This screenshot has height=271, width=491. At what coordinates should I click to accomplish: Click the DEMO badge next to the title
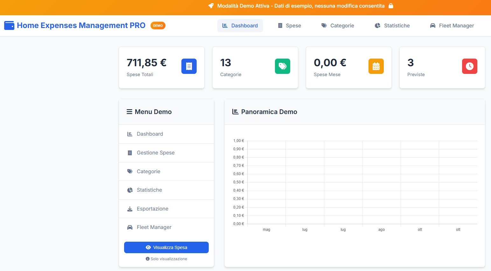pyautogui.click(x=158, y=25)
